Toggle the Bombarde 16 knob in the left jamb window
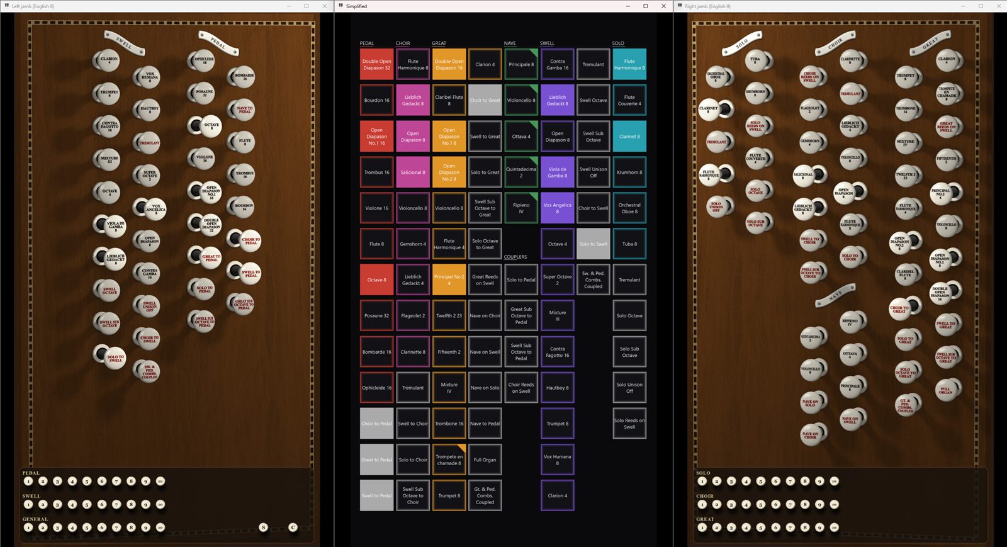This screenshot has width=1007, height=547. [x=244, y=77]
